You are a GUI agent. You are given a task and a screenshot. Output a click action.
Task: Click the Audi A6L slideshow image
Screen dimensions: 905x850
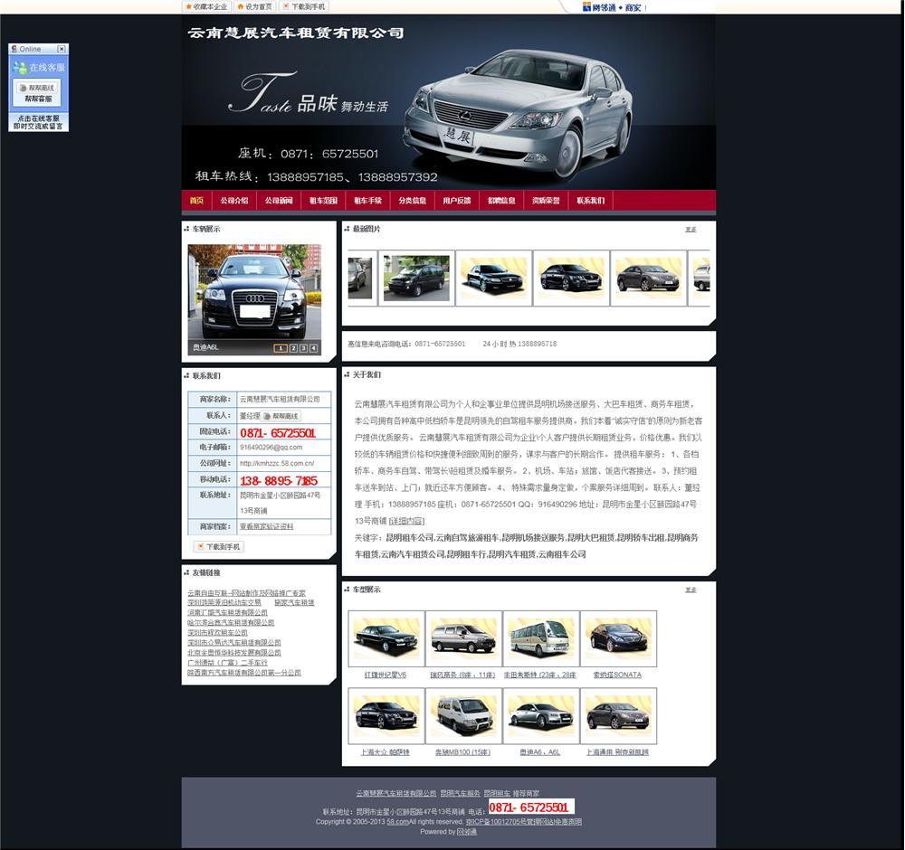point(254,294)
